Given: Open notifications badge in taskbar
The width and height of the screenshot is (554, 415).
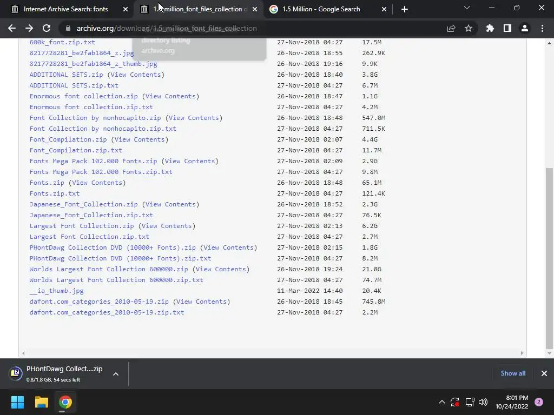Looking at the screenshot, I should coord(539,402).
